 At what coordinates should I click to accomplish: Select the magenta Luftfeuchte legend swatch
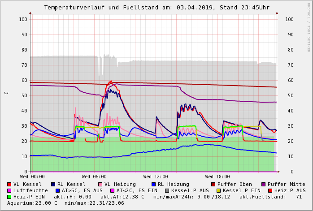point(9,190)
